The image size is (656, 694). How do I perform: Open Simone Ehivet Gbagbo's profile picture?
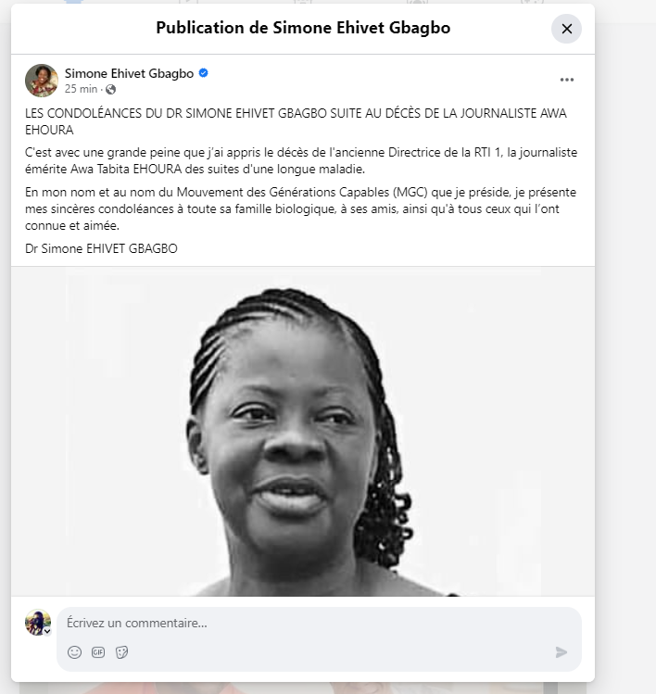click(x=42, y=81)
